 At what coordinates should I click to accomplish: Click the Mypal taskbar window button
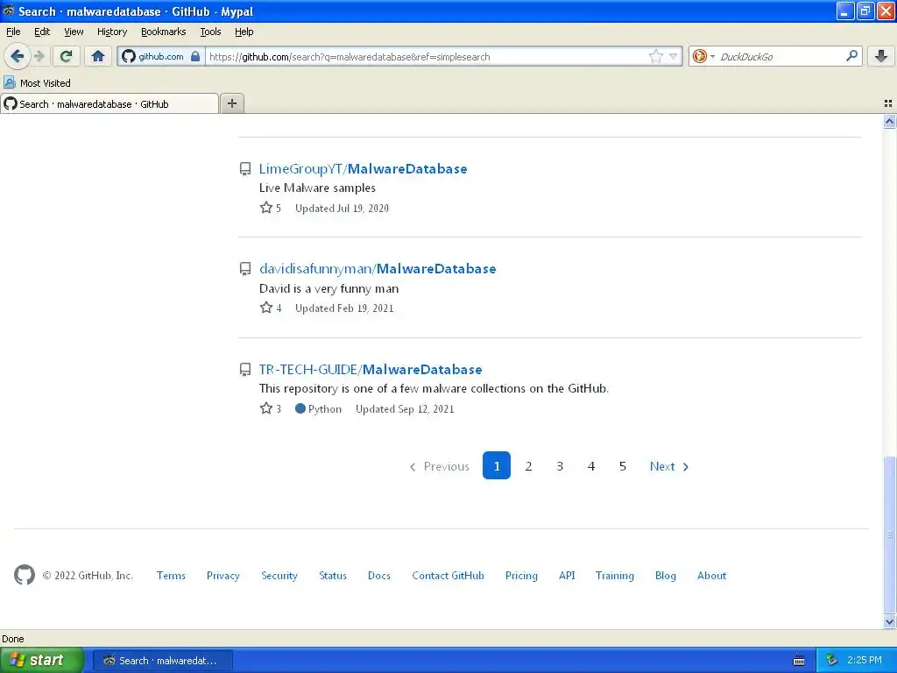tap(162, 661)
